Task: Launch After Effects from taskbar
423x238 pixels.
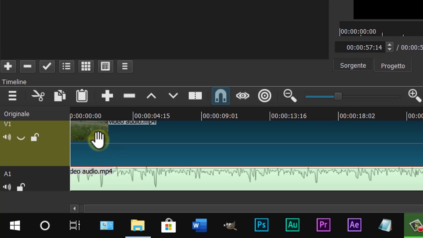Action: [354, 225]
